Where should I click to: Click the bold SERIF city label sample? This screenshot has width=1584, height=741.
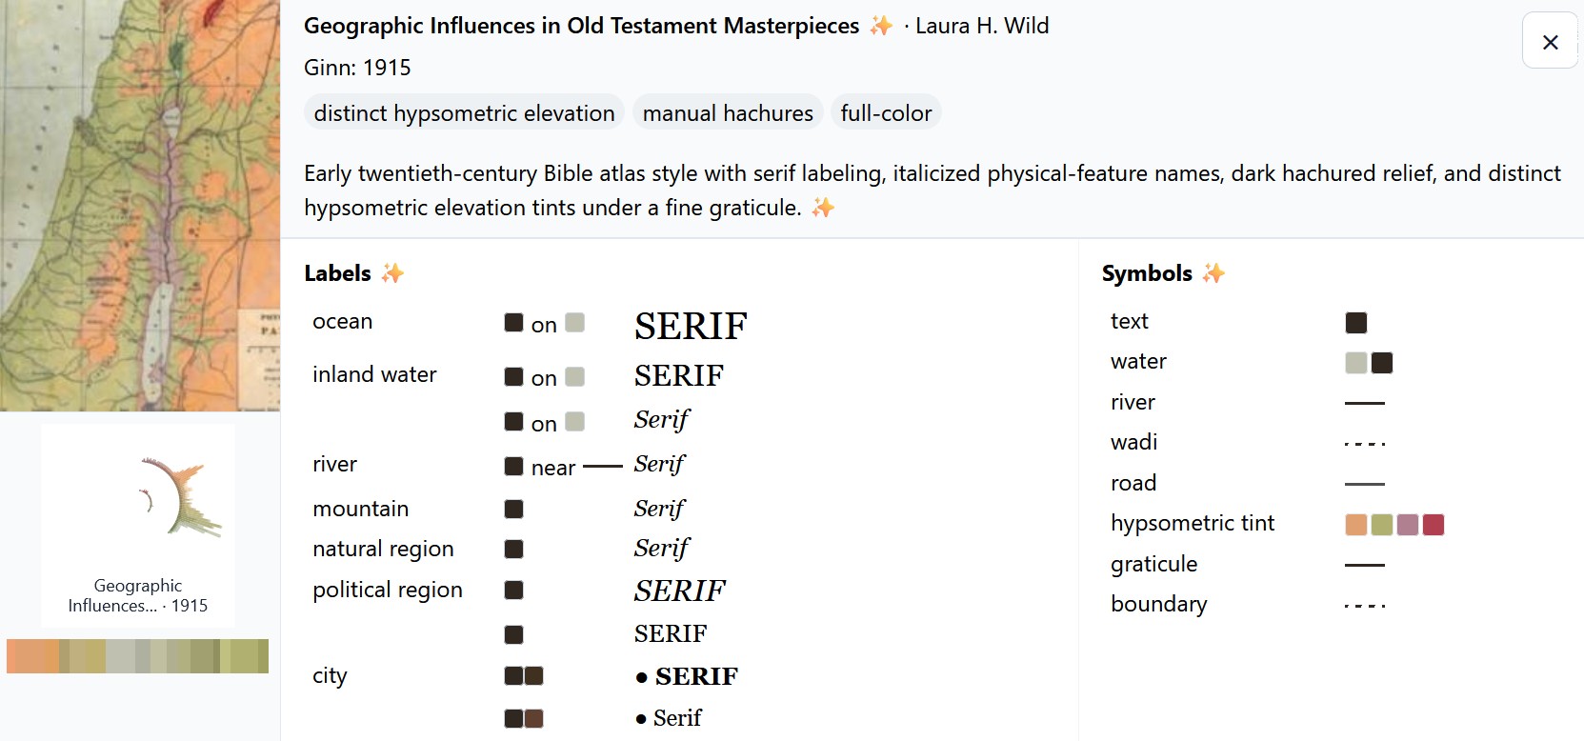696,676
